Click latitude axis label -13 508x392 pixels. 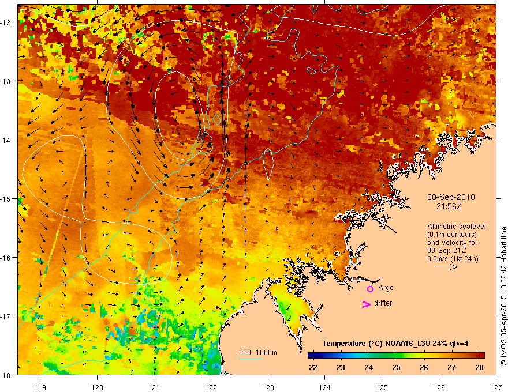point(6,81)
